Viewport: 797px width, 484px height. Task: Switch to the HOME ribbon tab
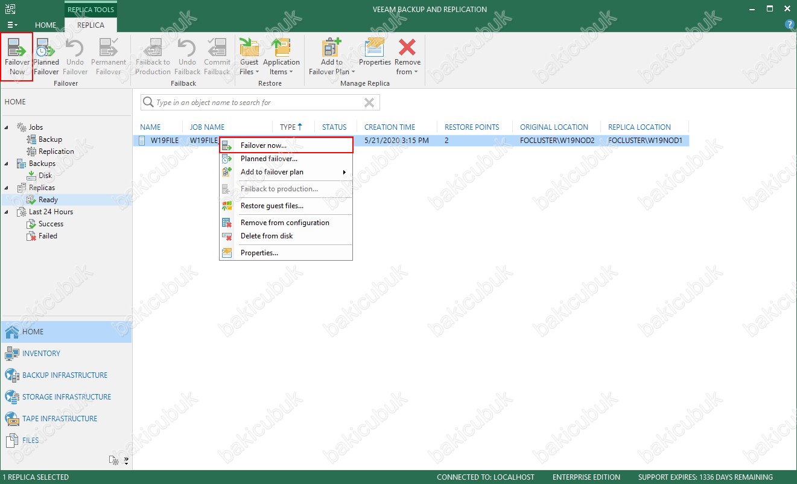tap(46, 25)
